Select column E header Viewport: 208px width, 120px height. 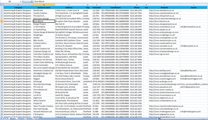point(97,5)
